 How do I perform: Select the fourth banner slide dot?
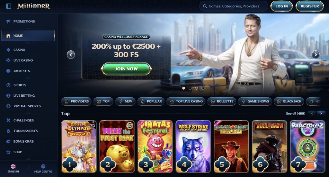pos(203,88)
